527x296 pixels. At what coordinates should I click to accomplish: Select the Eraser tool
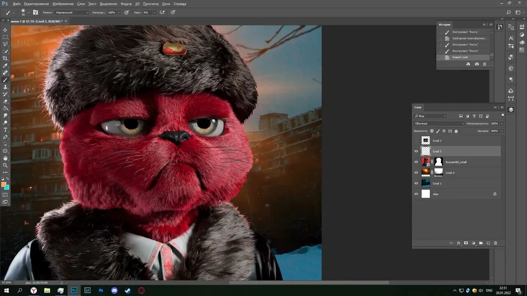pos(5,101)
